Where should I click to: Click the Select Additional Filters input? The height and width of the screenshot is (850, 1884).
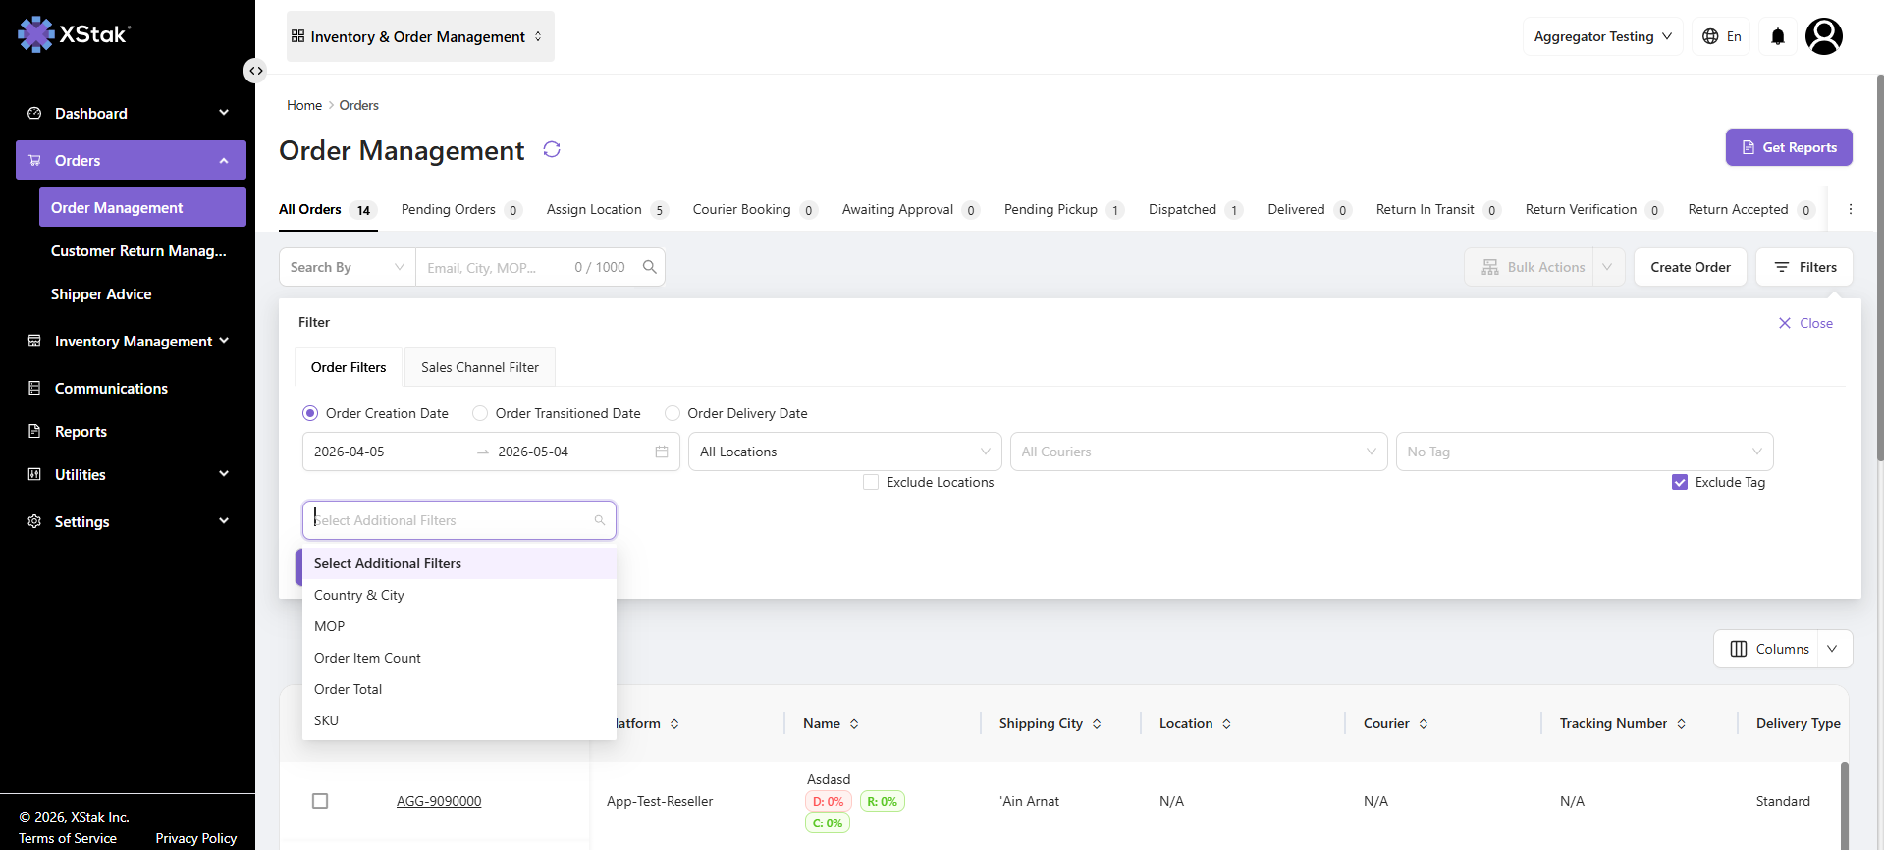[458, 520]
